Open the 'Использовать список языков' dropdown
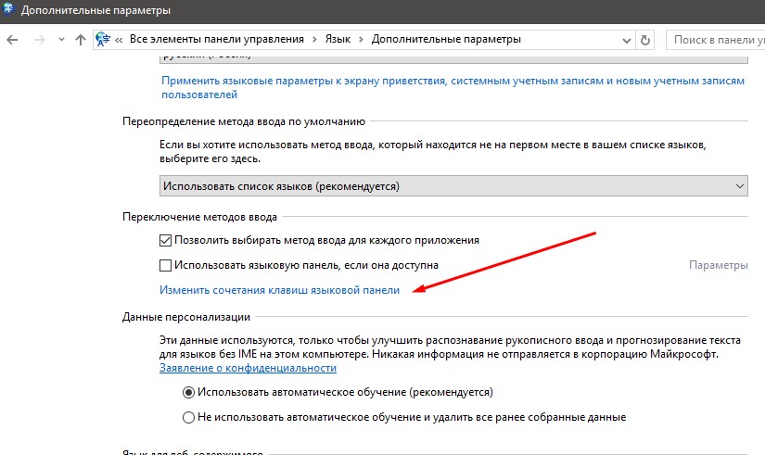765x455 pixels. (x=454, y=186)
